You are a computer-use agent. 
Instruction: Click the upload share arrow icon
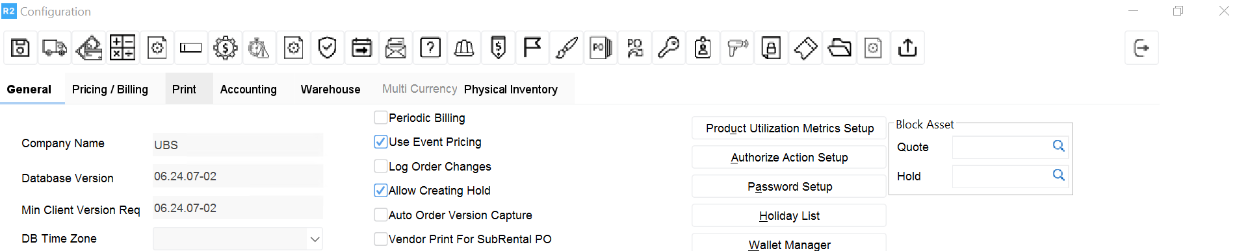(x=907, y=48)
